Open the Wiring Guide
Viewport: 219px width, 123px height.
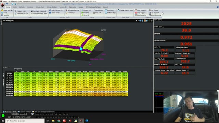pyautogui.click(x=54, y=13)
